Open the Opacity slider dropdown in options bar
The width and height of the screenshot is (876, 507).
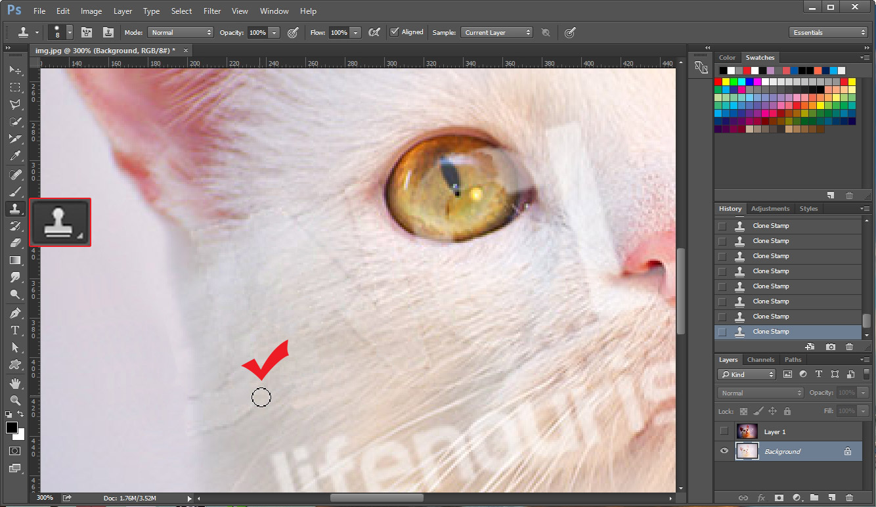[274, 32]
